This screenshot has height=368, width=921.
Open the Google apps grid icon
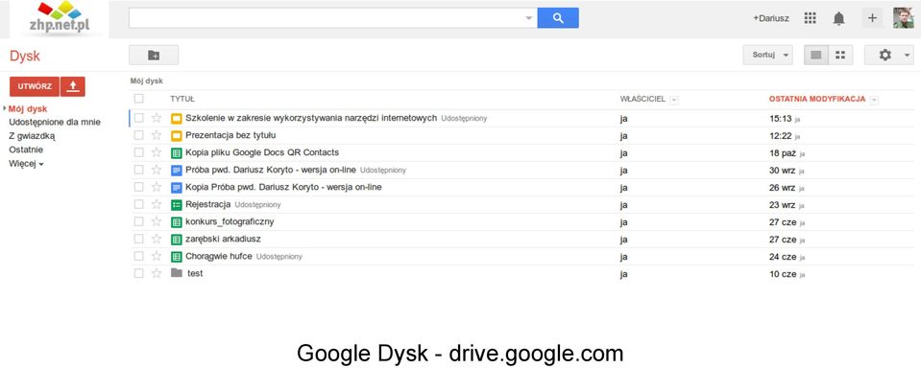810,18
